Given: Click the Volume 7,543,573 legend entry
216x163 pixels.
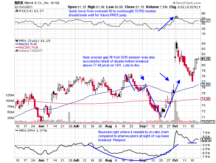Looking at the screenshot, I should pos(31,50).
